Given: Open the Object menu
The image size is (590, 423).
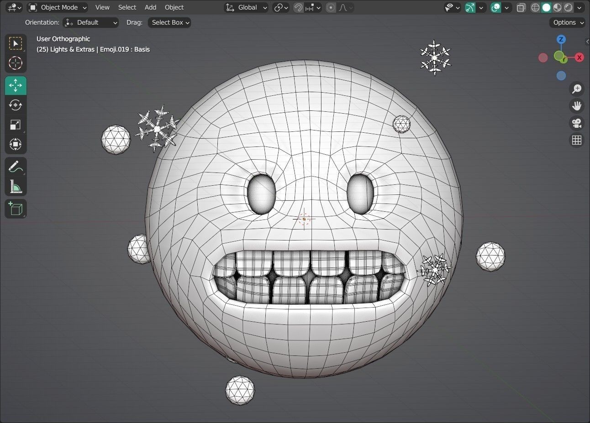Looking at the screenshot, I should coord(174,7).
